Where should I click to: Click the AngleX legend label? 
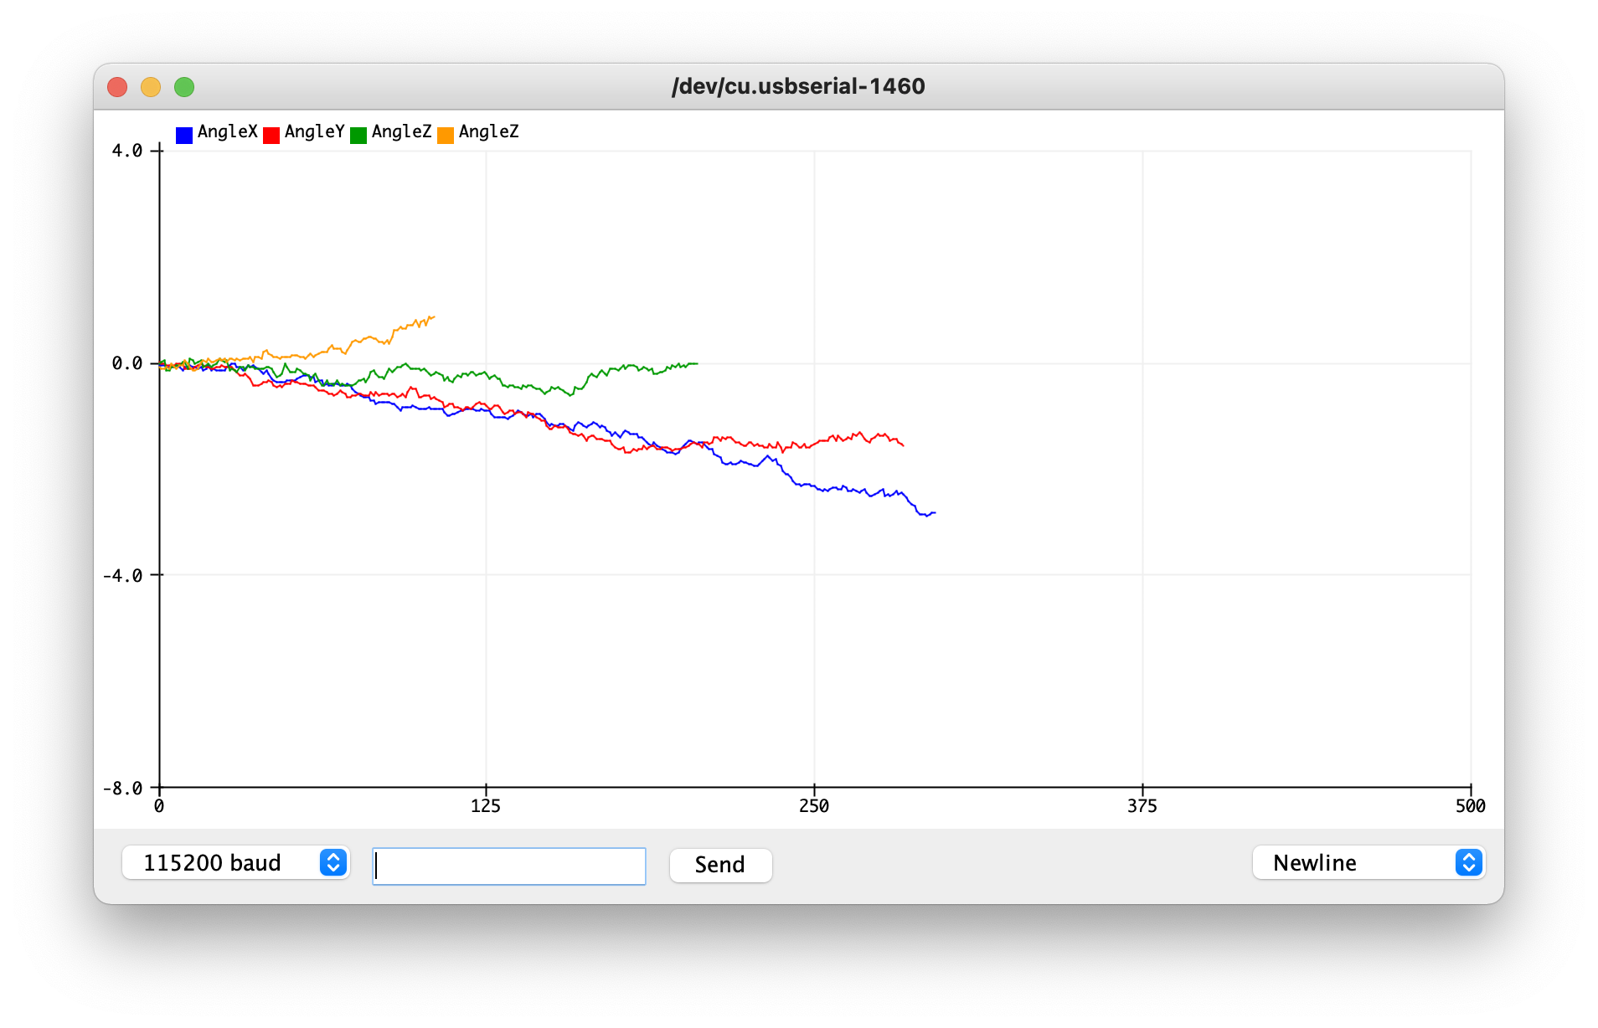tap(228, 131)
